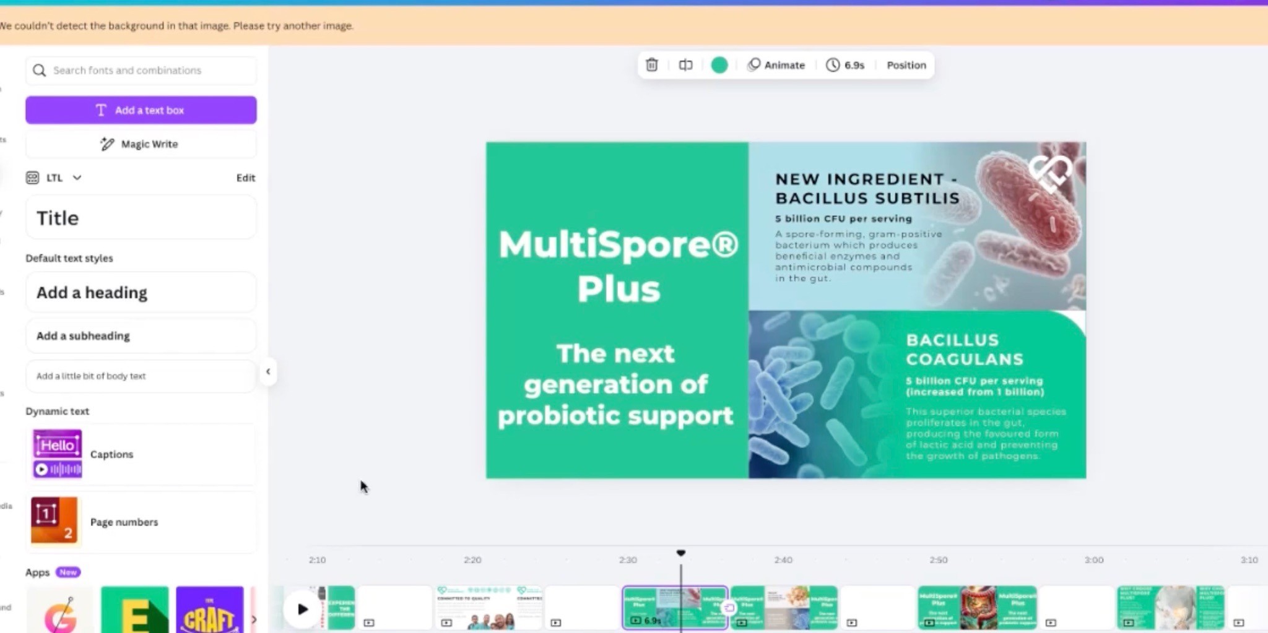Click the magnifier icon in the font search
The image size is (1268, 633).
[40, 71]
